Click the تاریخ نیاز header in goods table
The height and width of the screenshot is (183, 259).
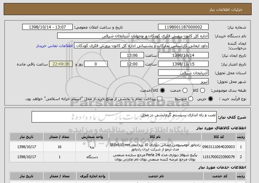coord(27,137)
